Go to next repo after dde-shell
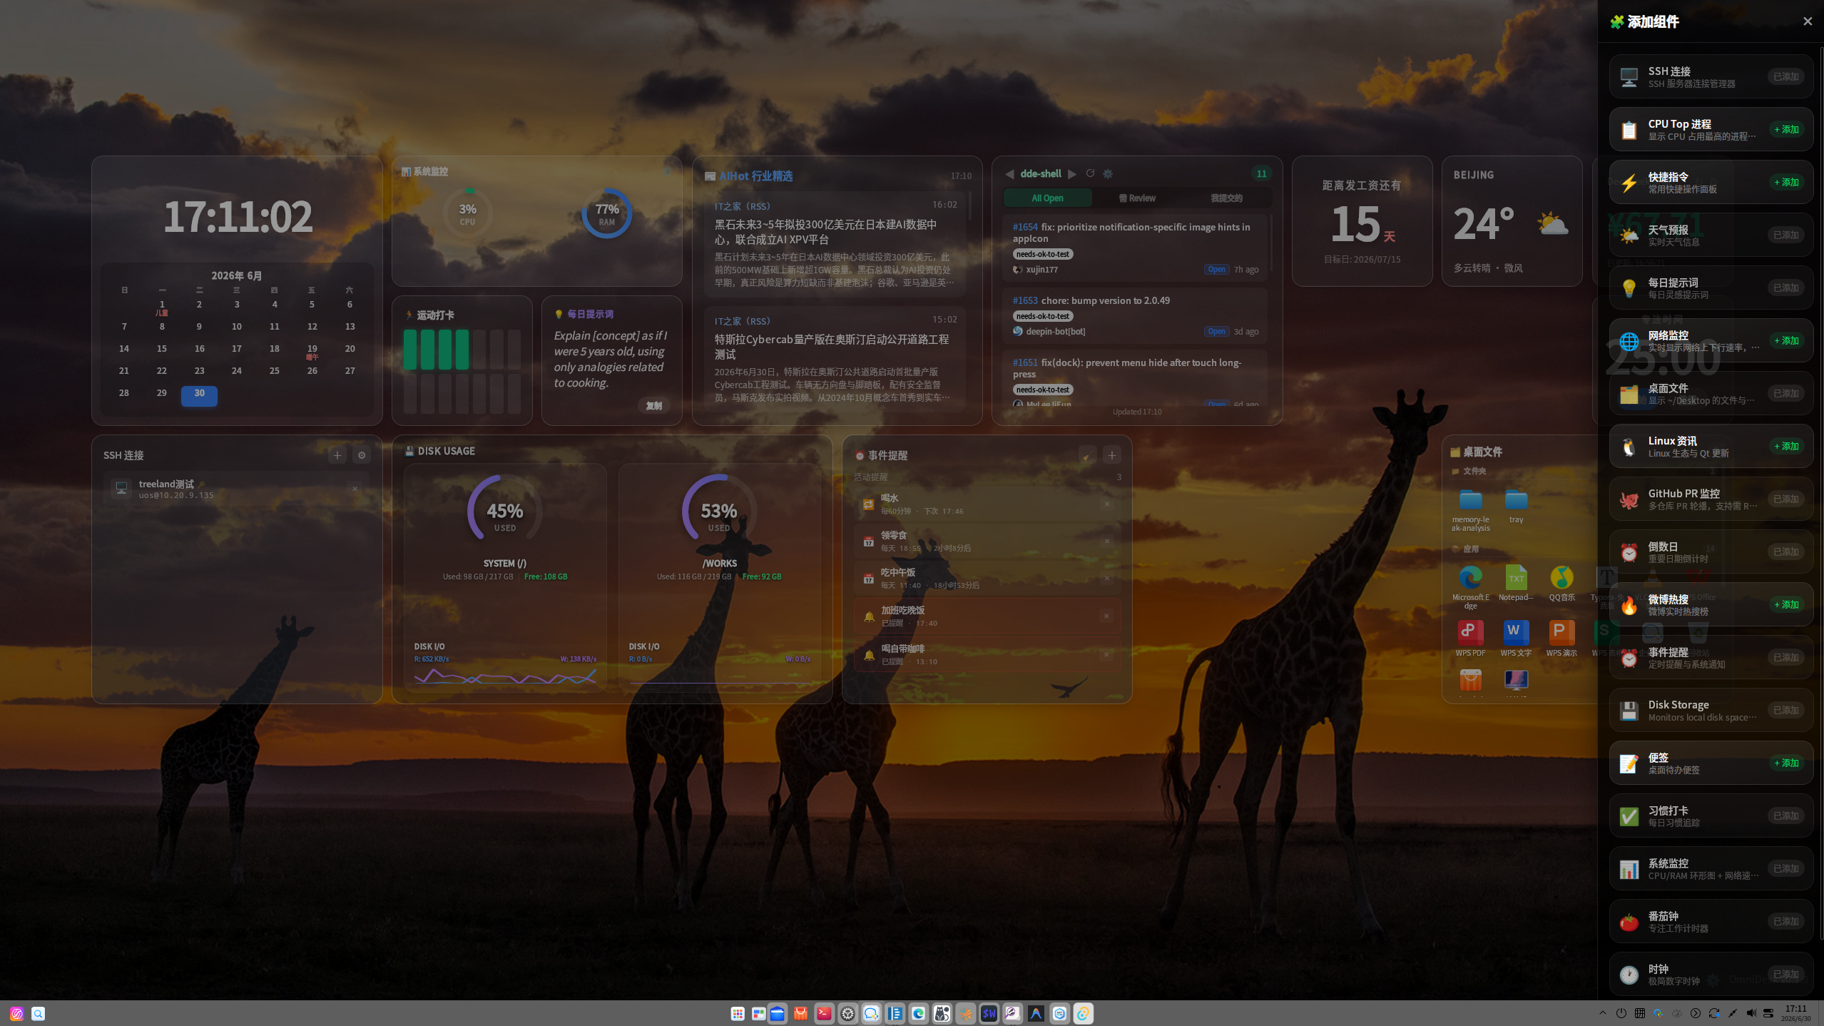Screen dimensions: 1824x1026 [1071, 173]
